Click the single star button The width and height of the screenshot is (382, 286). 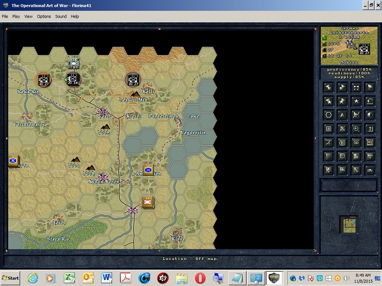tap(356, 101)
